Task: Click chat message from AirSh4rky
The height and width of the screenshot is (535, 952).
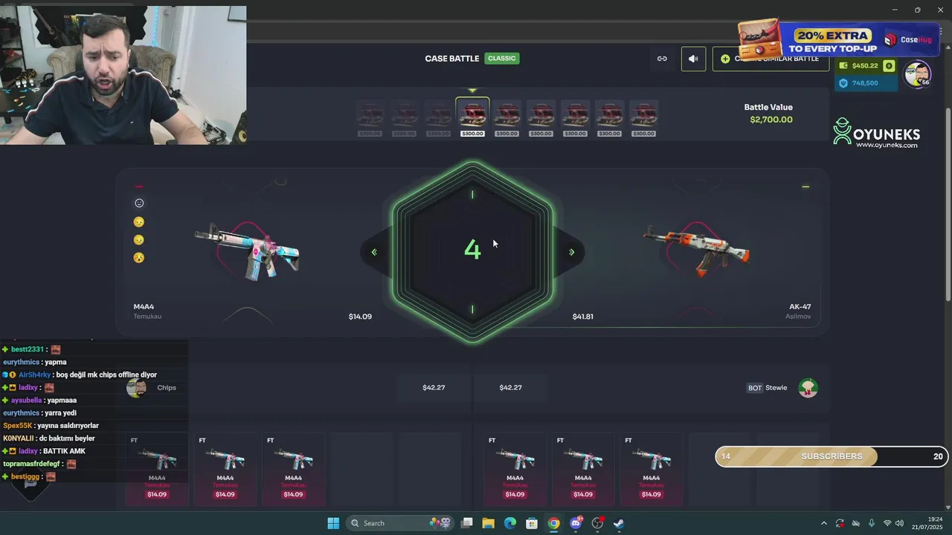Action: tap(80, 375)
